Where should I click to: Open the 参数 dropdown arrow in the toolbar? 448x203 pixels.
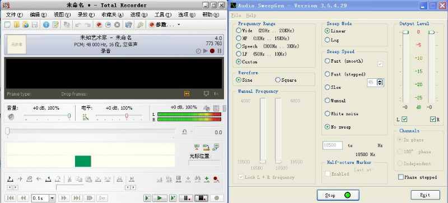tap(179, 25)
